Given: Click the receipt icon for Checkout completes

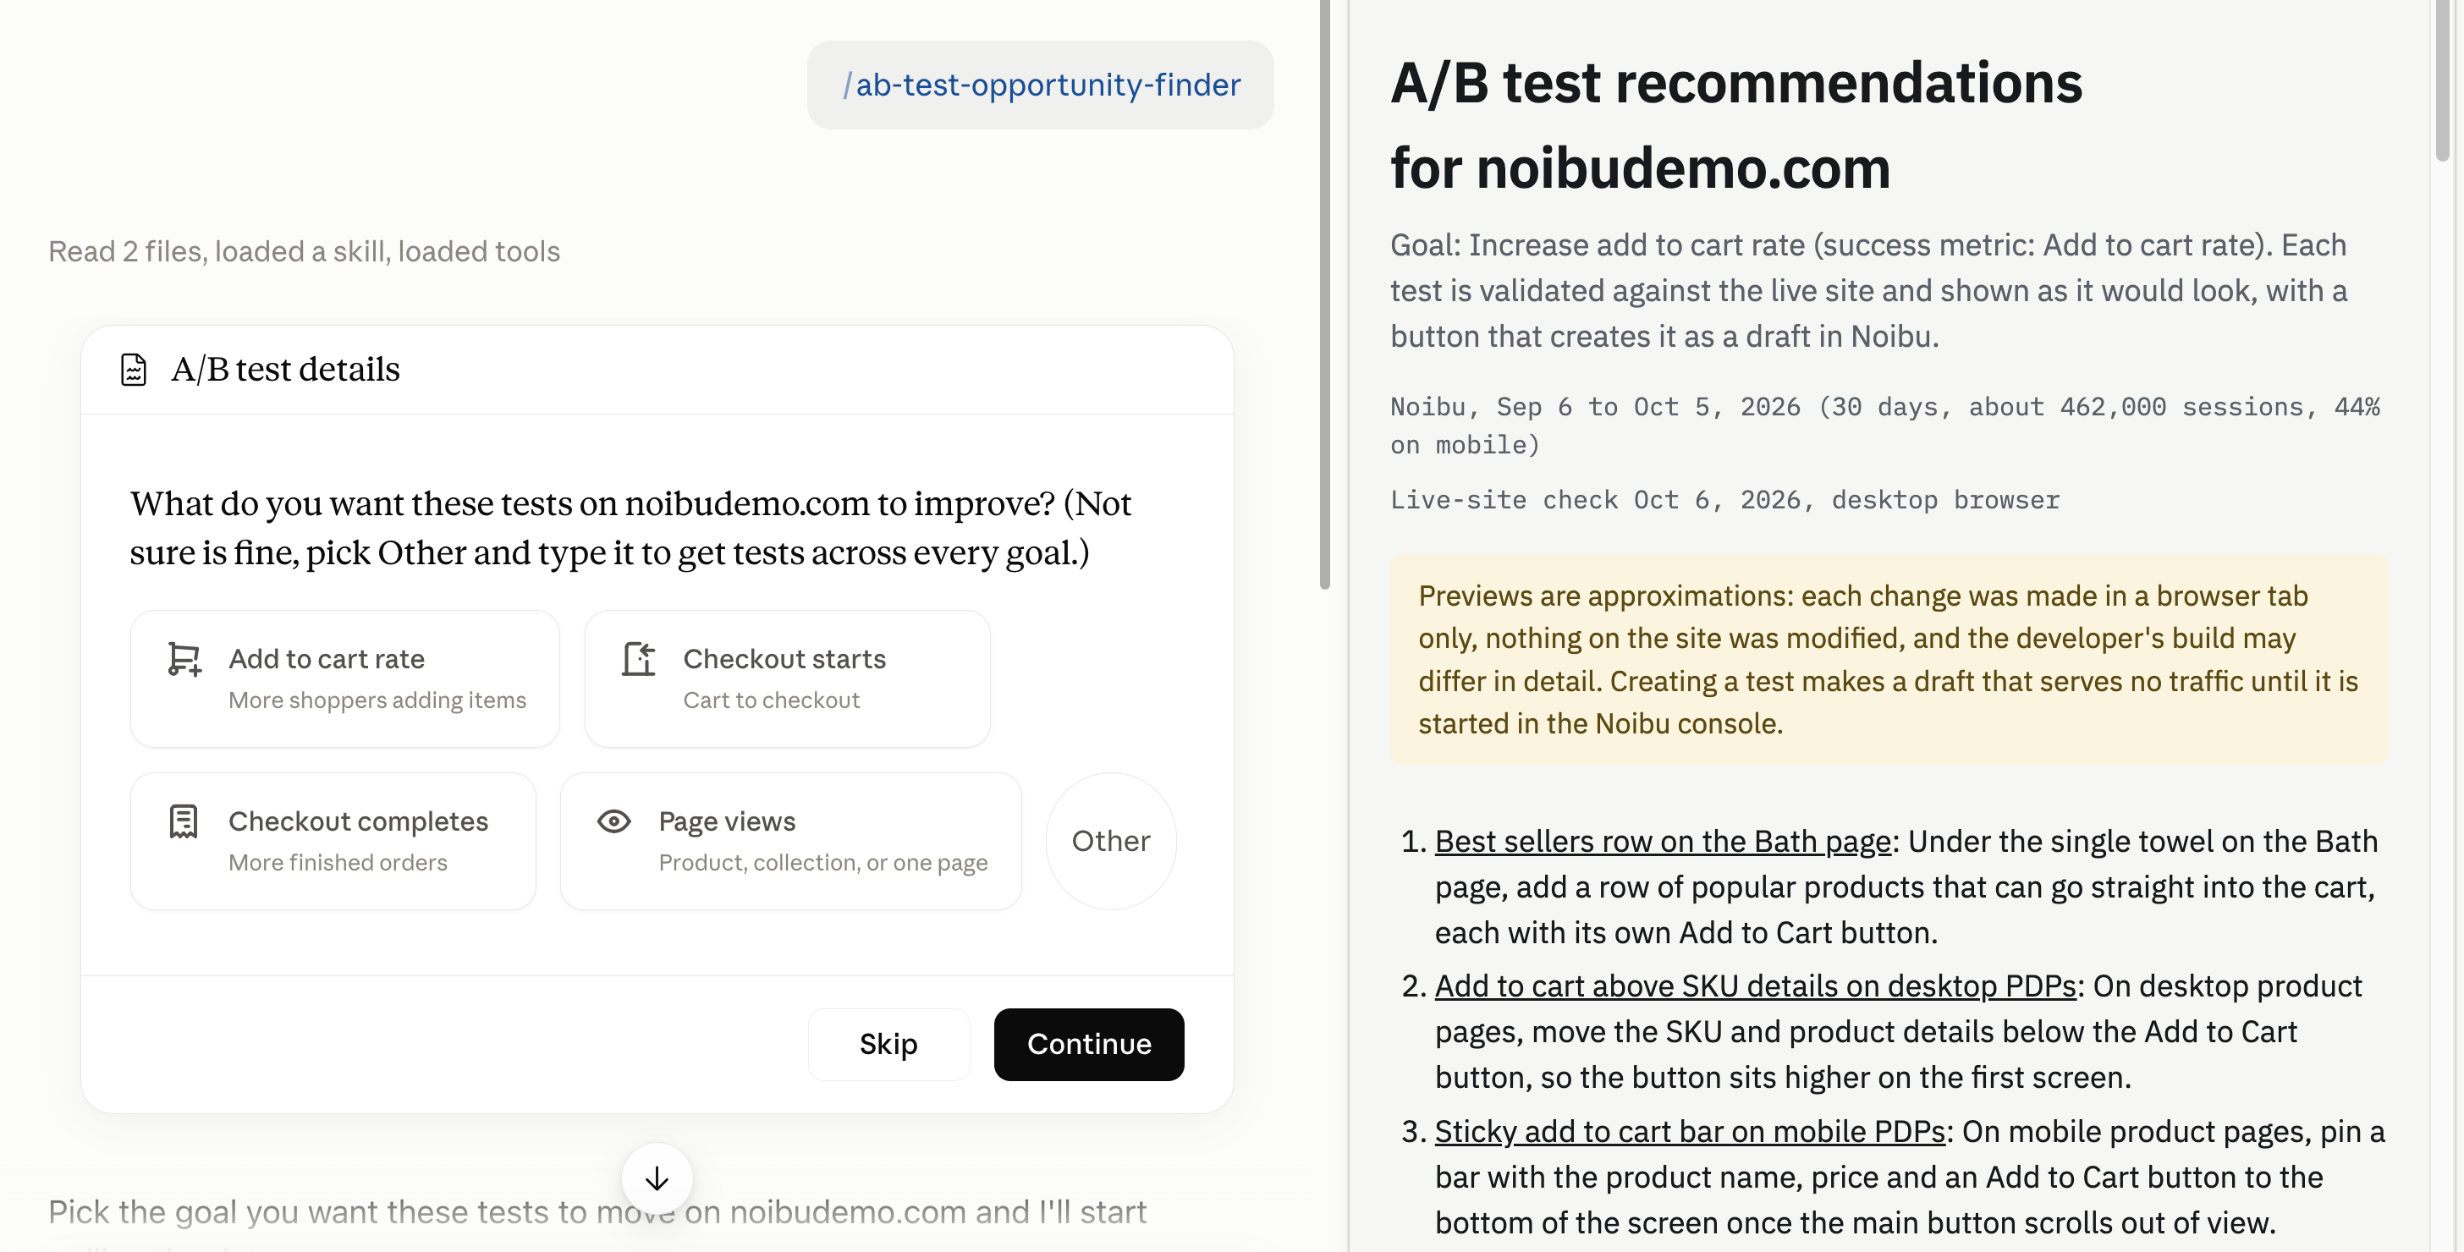Looking at the screenshot, I should point(183,821).
